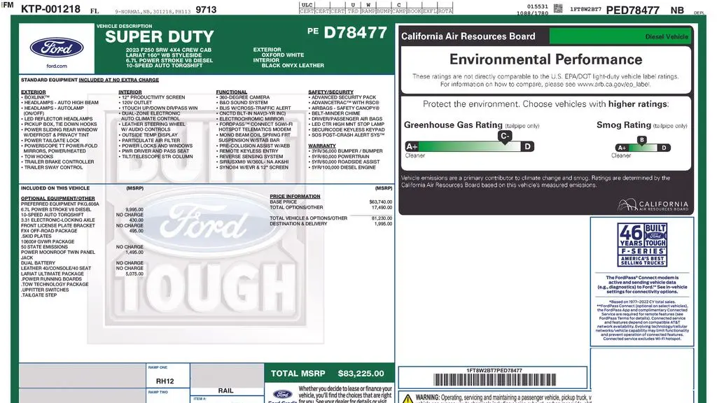Click the California Air Resources Board logo
Viewport: 717px width, 403px height.
653,205
